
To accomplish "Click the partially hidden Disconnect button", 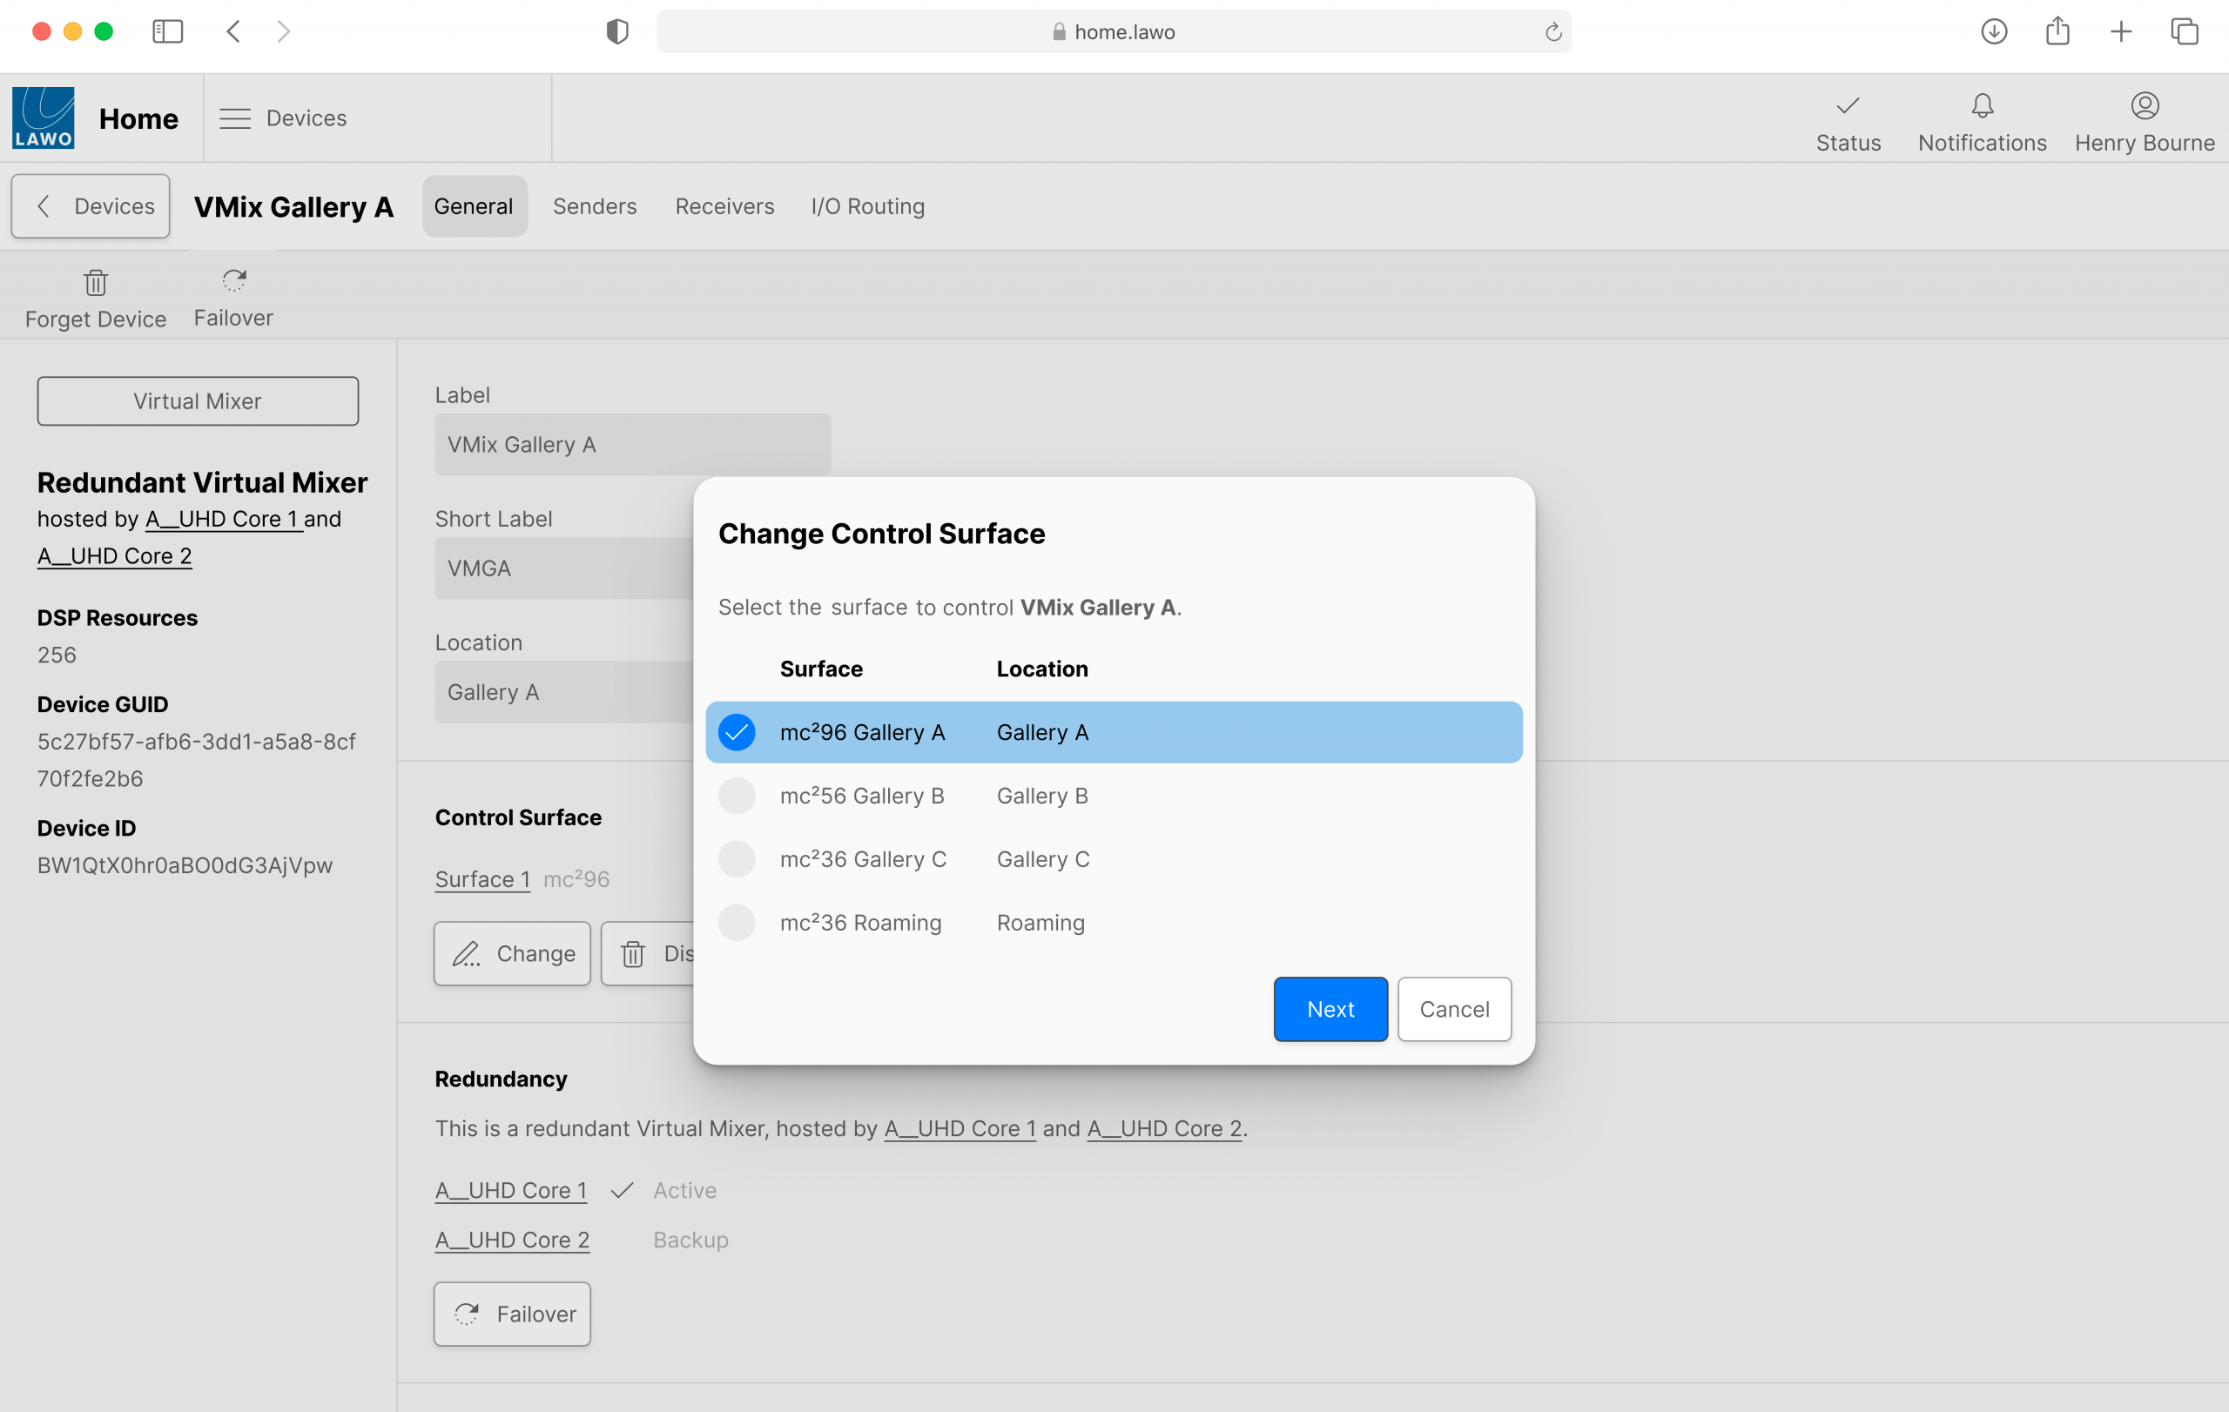I will click(648, 953).
